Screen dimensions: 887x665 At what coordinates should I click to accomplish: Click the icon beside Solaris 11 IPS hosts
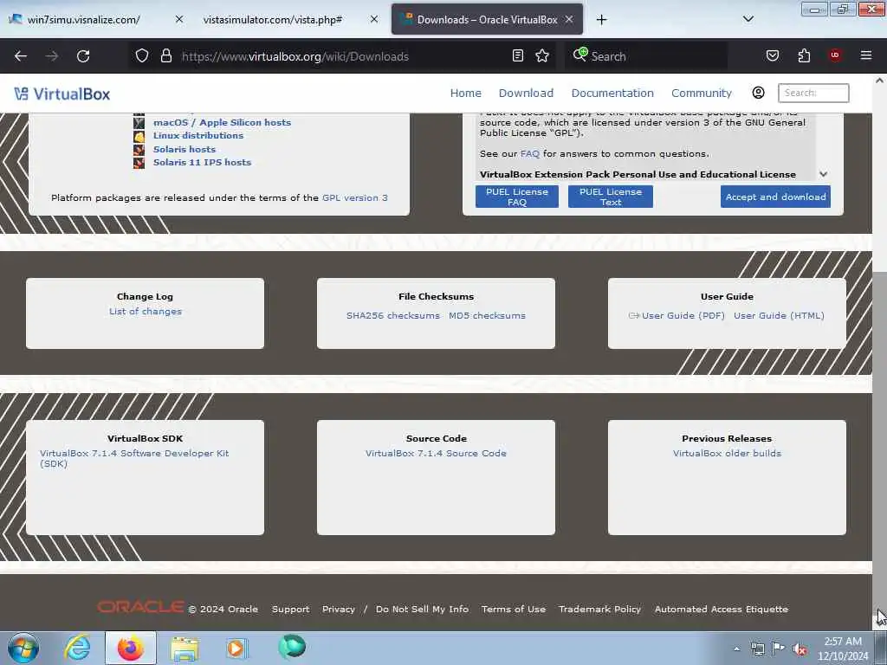(x=139, y=163)
